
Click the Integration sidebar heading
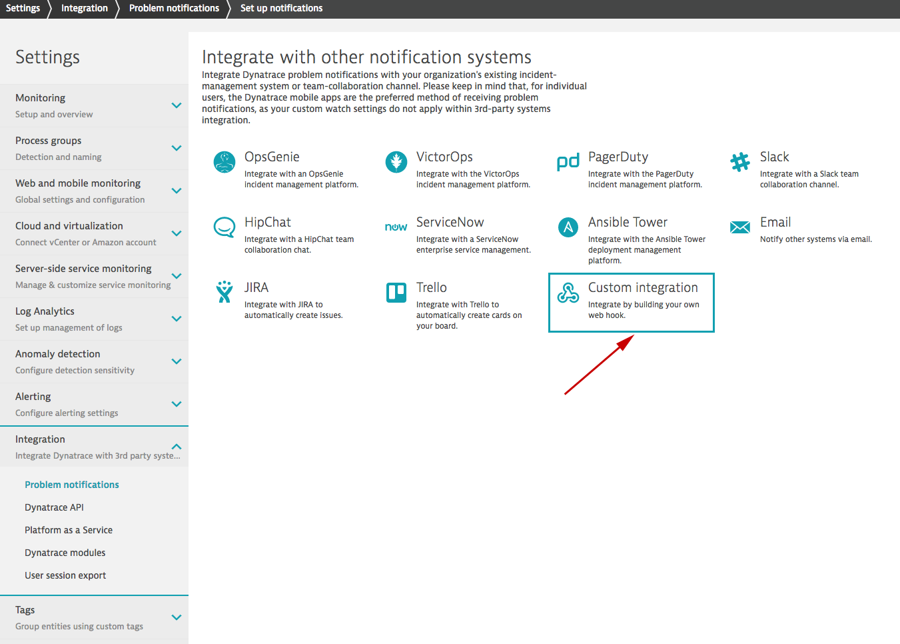click(40, 439)
